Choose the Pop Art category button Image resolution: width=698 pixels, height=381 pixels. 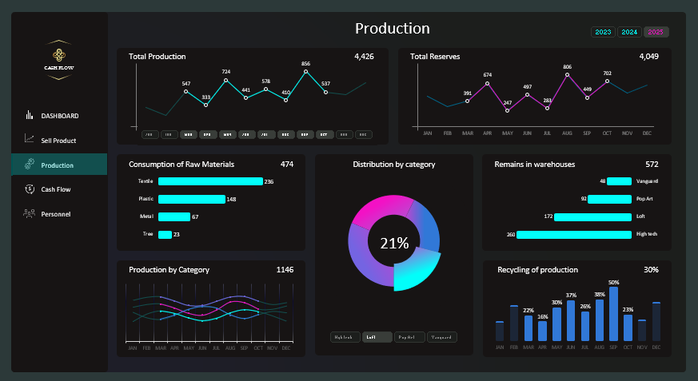click(409, 337)
